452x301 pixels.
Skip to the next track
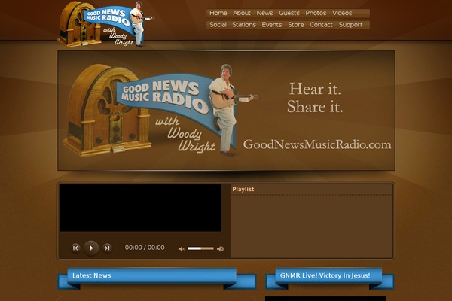point(107,248)
